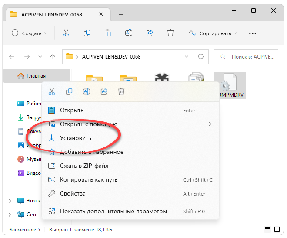This screenshot has width=287, height=238.
Task: Click the Copy icon in the context menu
Action: click(69, 91)
